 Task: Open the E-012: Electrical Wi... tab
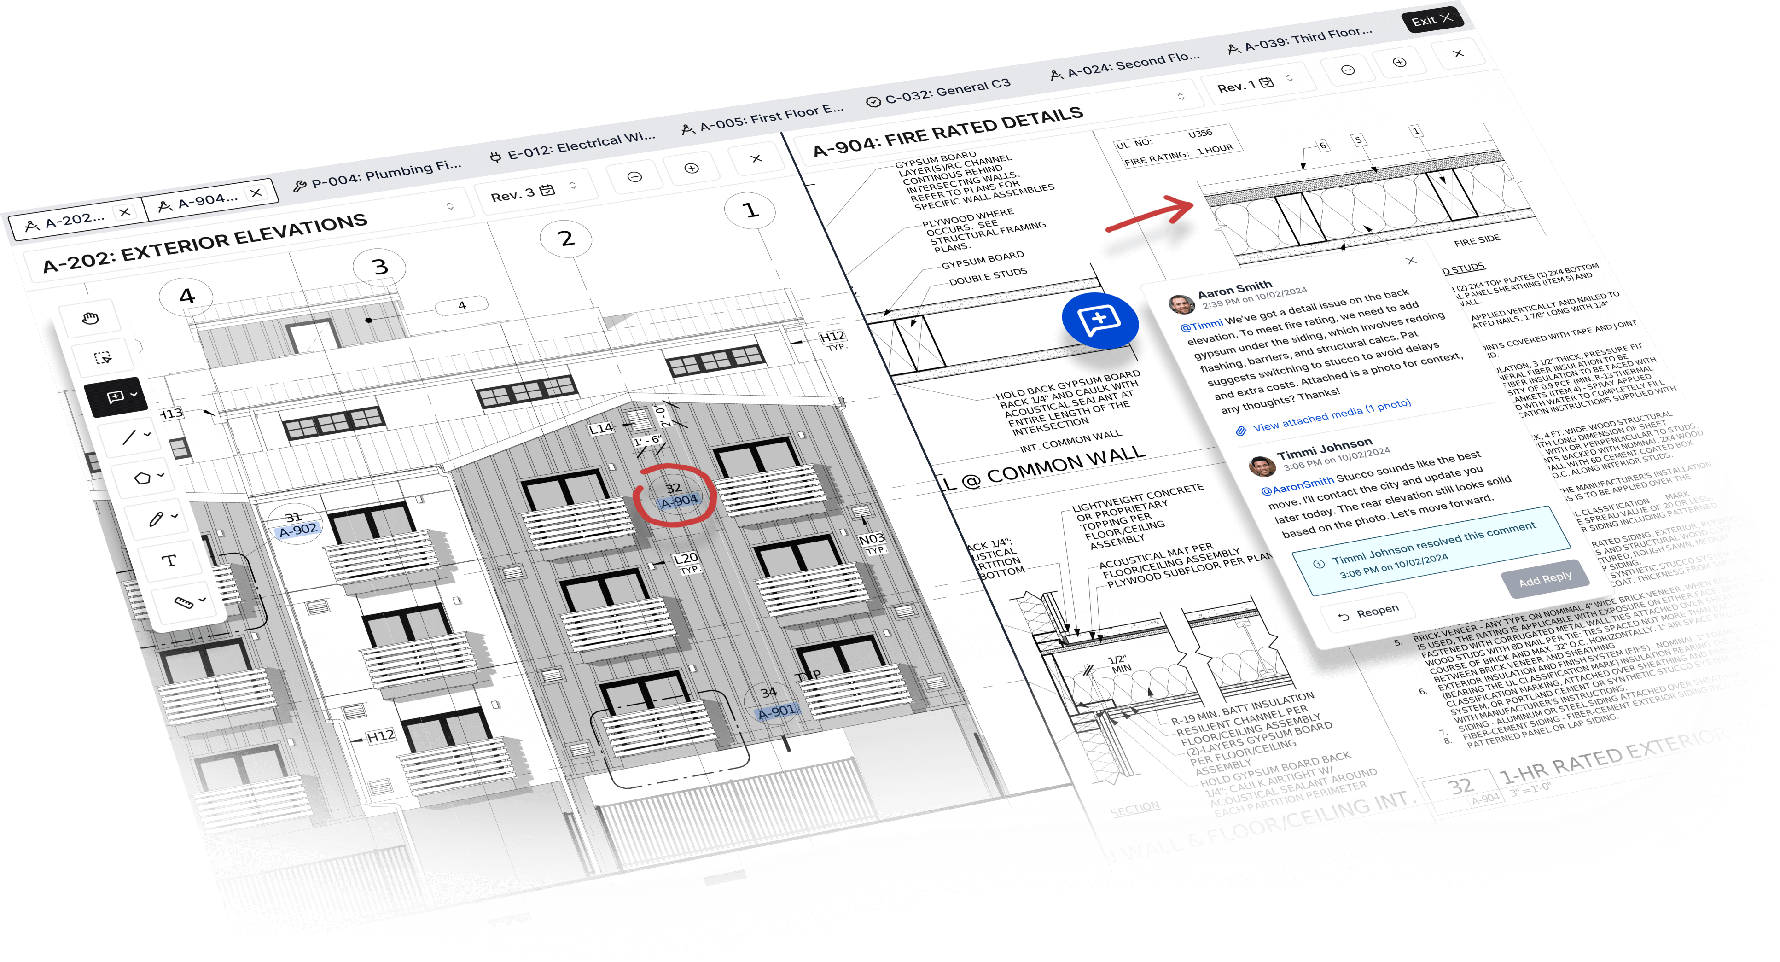pyautogui.click(x=572, y=146)
